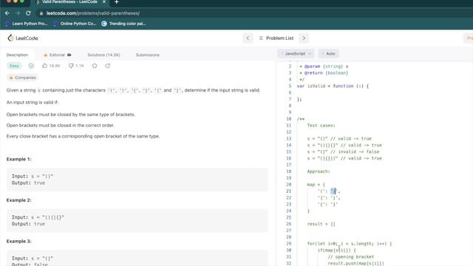This screenshot has width=473, height=266.
Task: Click code line 5 isValid function
Action: [333, 86]
